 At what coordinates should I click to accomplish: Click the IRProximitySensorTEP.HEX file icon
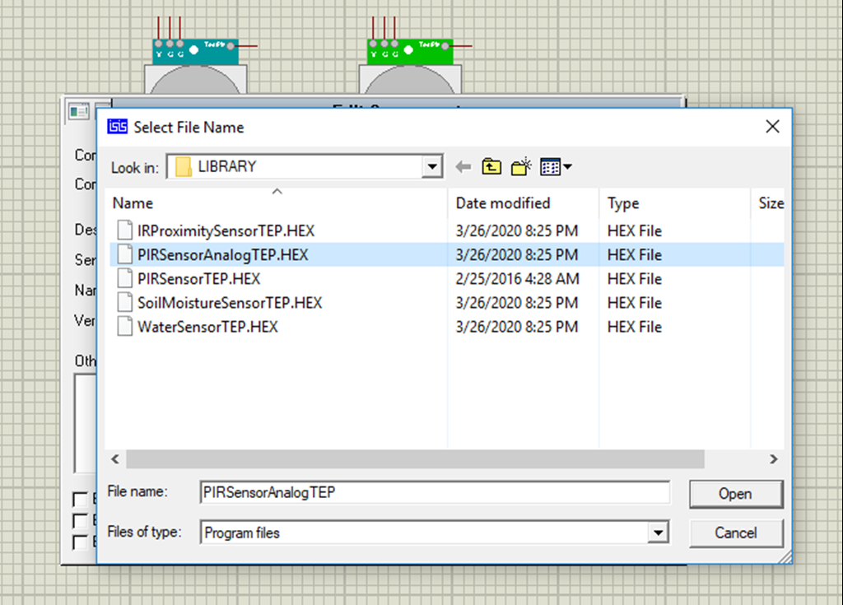click(x=123, y=230)
